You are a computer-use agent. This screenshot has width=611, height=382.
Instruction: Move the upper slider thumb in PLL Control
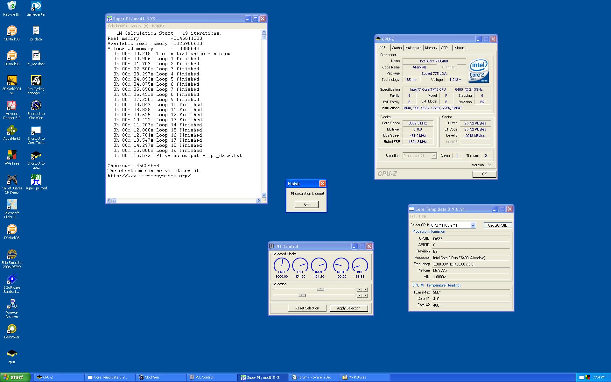320,289
